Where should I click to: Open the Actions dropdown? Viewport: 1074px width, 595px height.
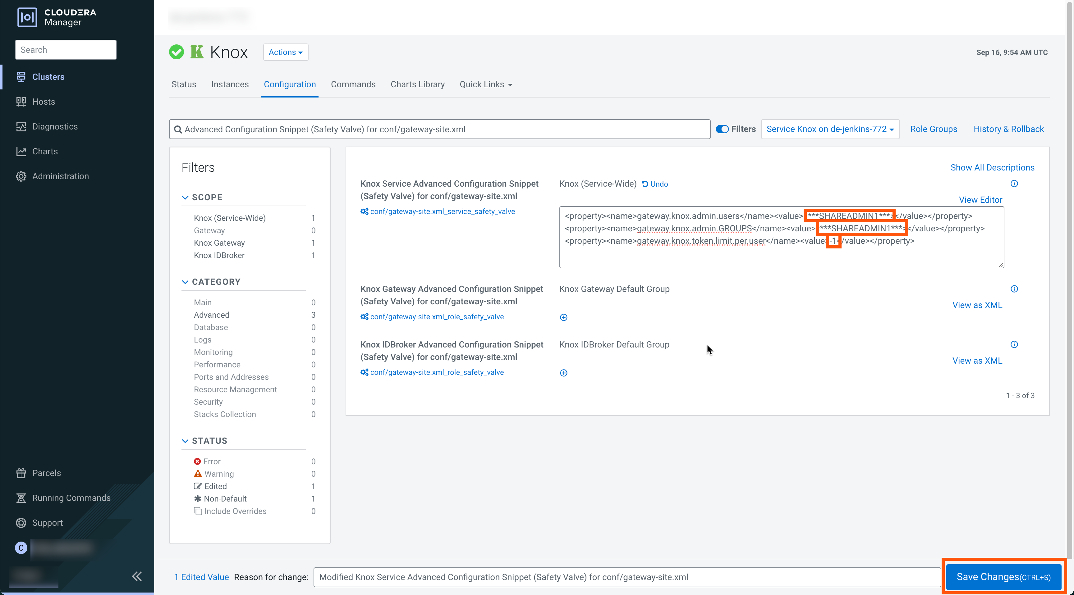286,52
